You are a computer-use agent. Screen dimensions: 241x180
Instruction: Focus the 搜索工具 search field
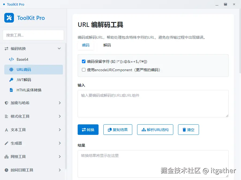point(33,35)
